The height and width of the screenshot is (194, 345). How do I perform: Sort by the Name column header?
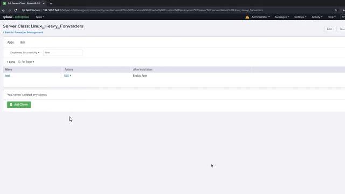coord(9,70)
